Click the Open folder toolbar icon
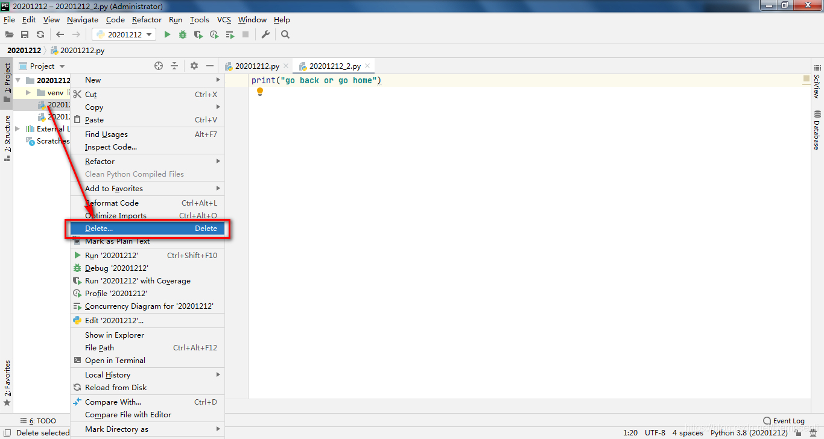 point(9,35)
